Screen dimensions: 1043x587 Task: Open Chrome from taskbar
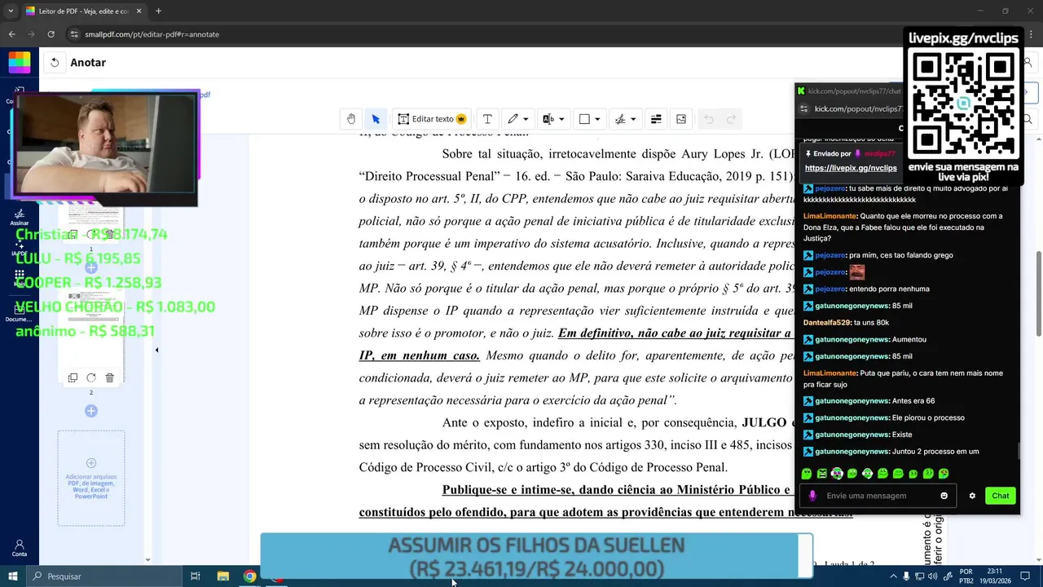tap(249, 576)
